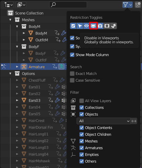This screenshot has height=168, width=142.
Task: Collapse the Meshes collection
Action: coord(10,20)
